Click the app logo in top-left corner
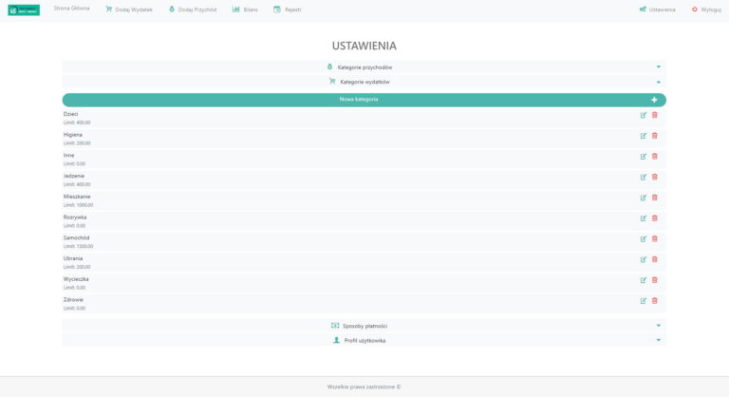This screenshot has width=729, height=397. pyautogui.click(x=24, y=9)
